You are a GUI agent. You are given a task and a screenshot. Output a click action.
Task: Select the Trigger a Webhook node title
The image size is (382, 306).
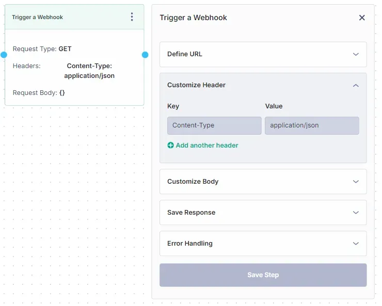click(x=38, y=17)
